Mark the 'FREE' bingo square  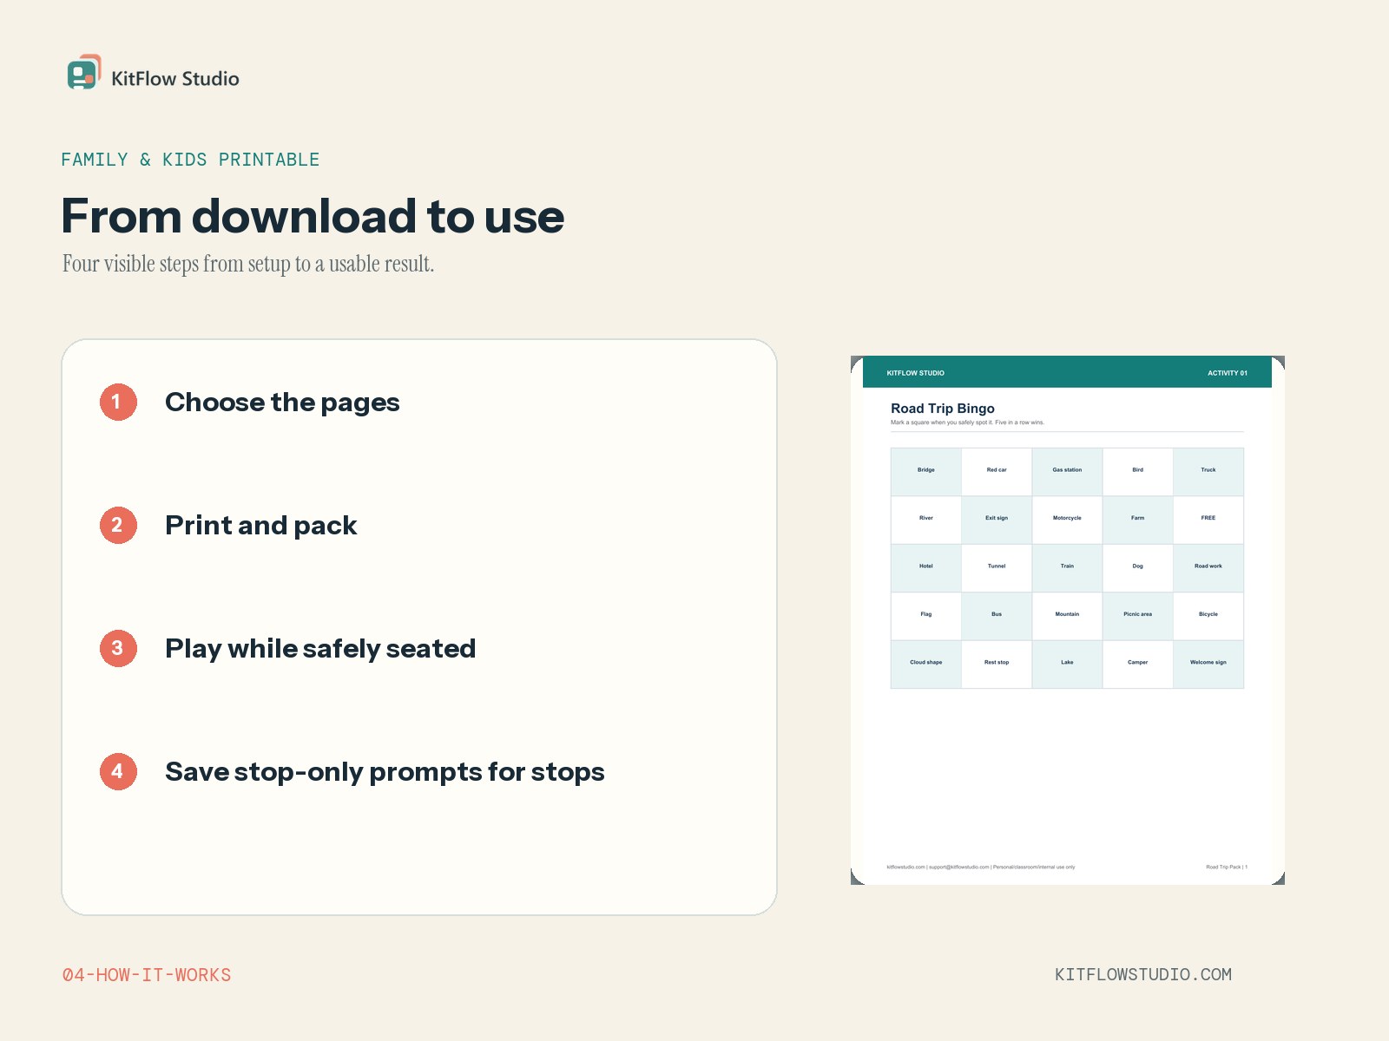(1208, 520)
